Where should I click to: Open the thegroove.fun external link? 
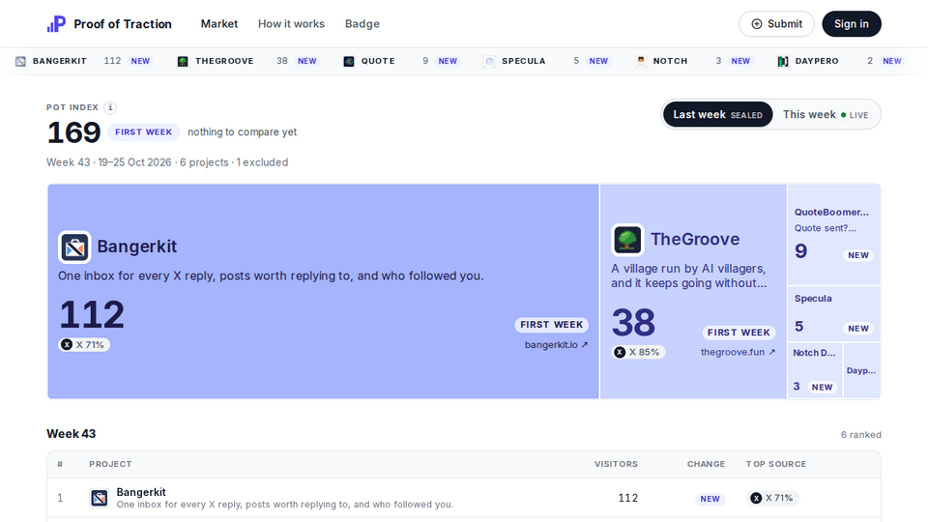pyautogui.click(x=738, y=352)
